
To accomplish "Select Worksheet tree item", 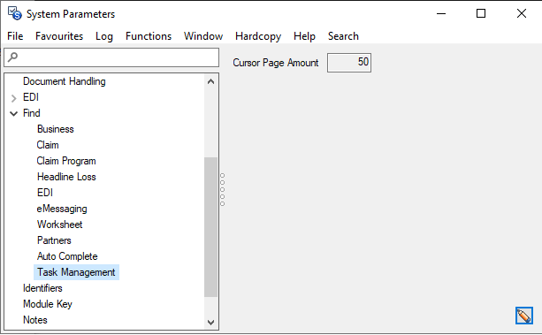I will (x=60, y=225).
